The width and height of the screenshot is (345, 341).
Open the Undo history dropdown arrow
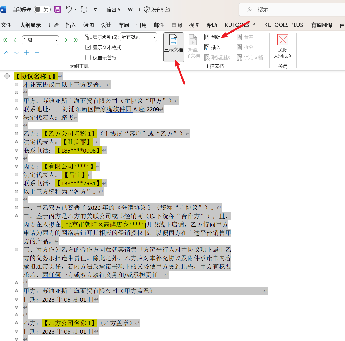coord(75,9)
